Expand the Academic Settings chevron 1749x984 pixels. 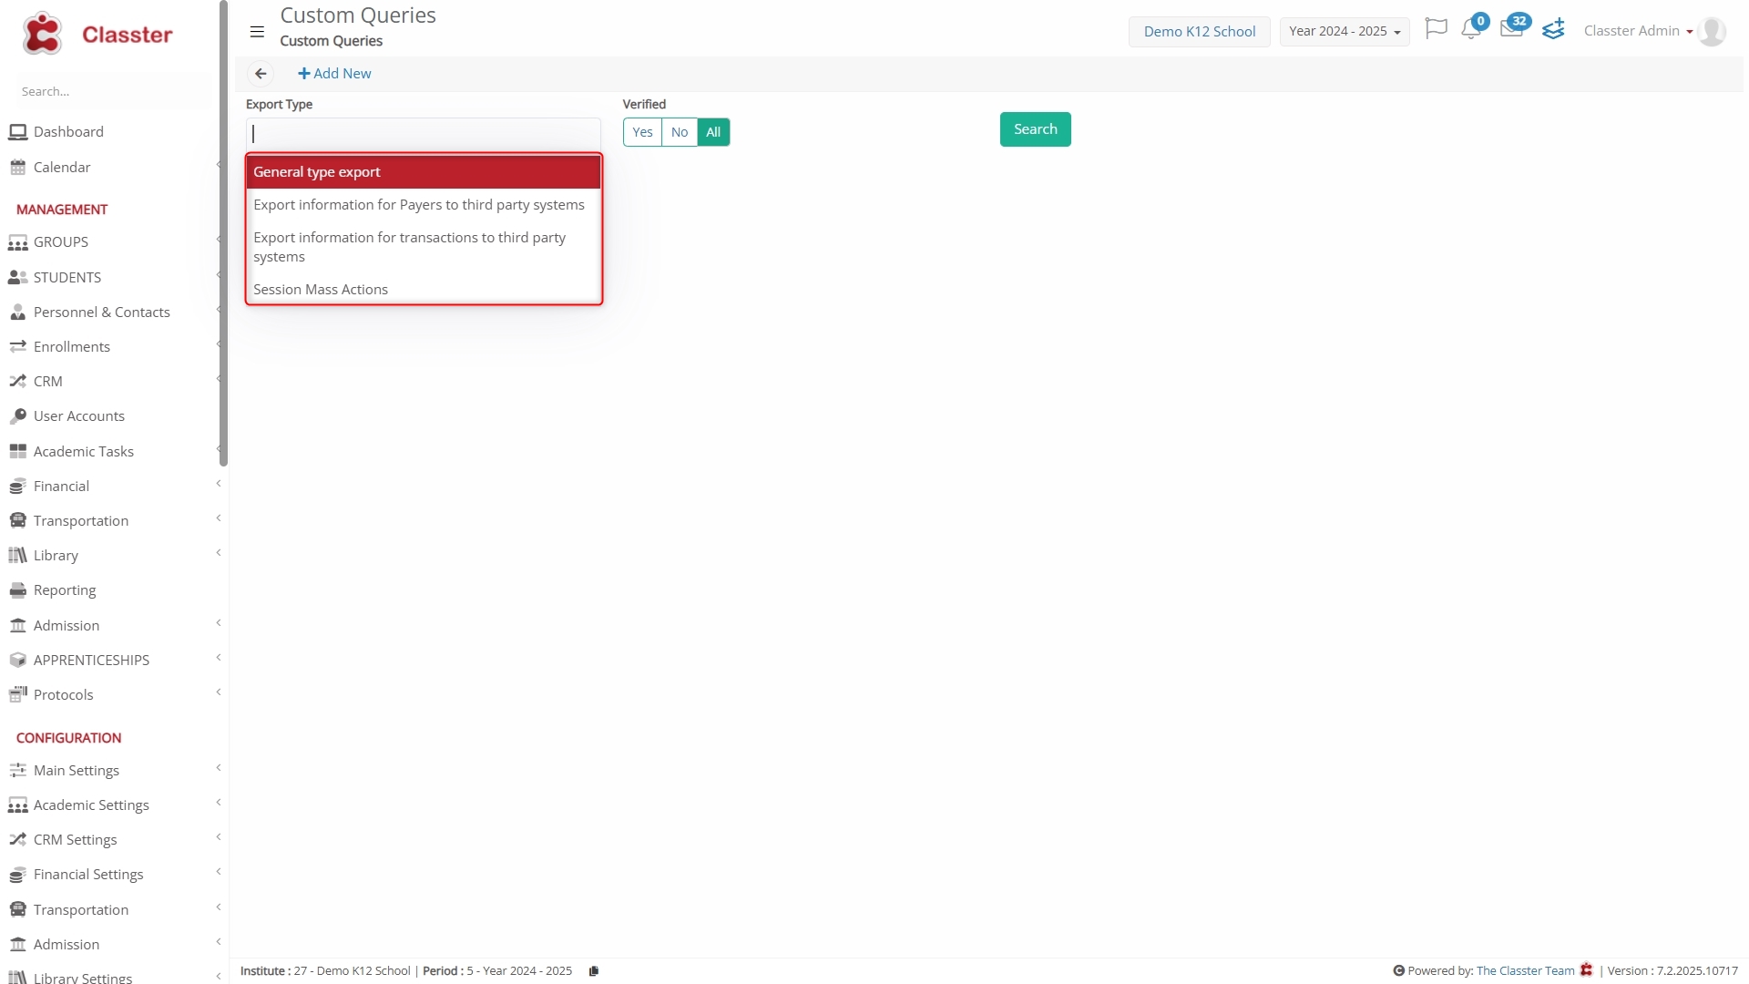pyautogui.click(x=219, y=803)
